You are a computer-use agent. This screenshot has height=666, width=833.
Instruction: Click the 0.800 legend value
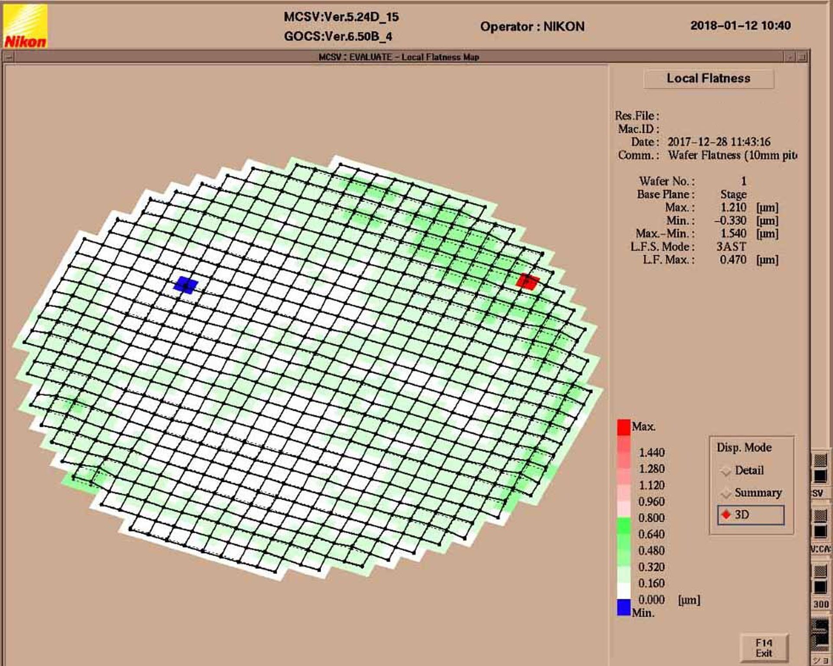point(652,518)
